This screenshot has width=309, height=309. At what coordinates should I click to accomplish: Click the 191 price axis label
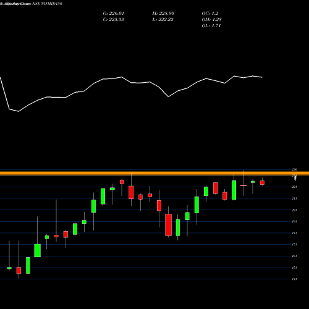294,221
